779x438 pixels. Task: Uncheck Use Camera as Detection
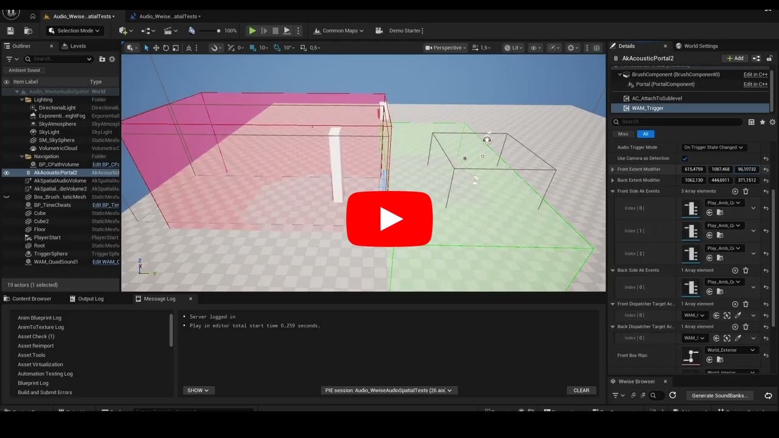(x=685, y=158)
